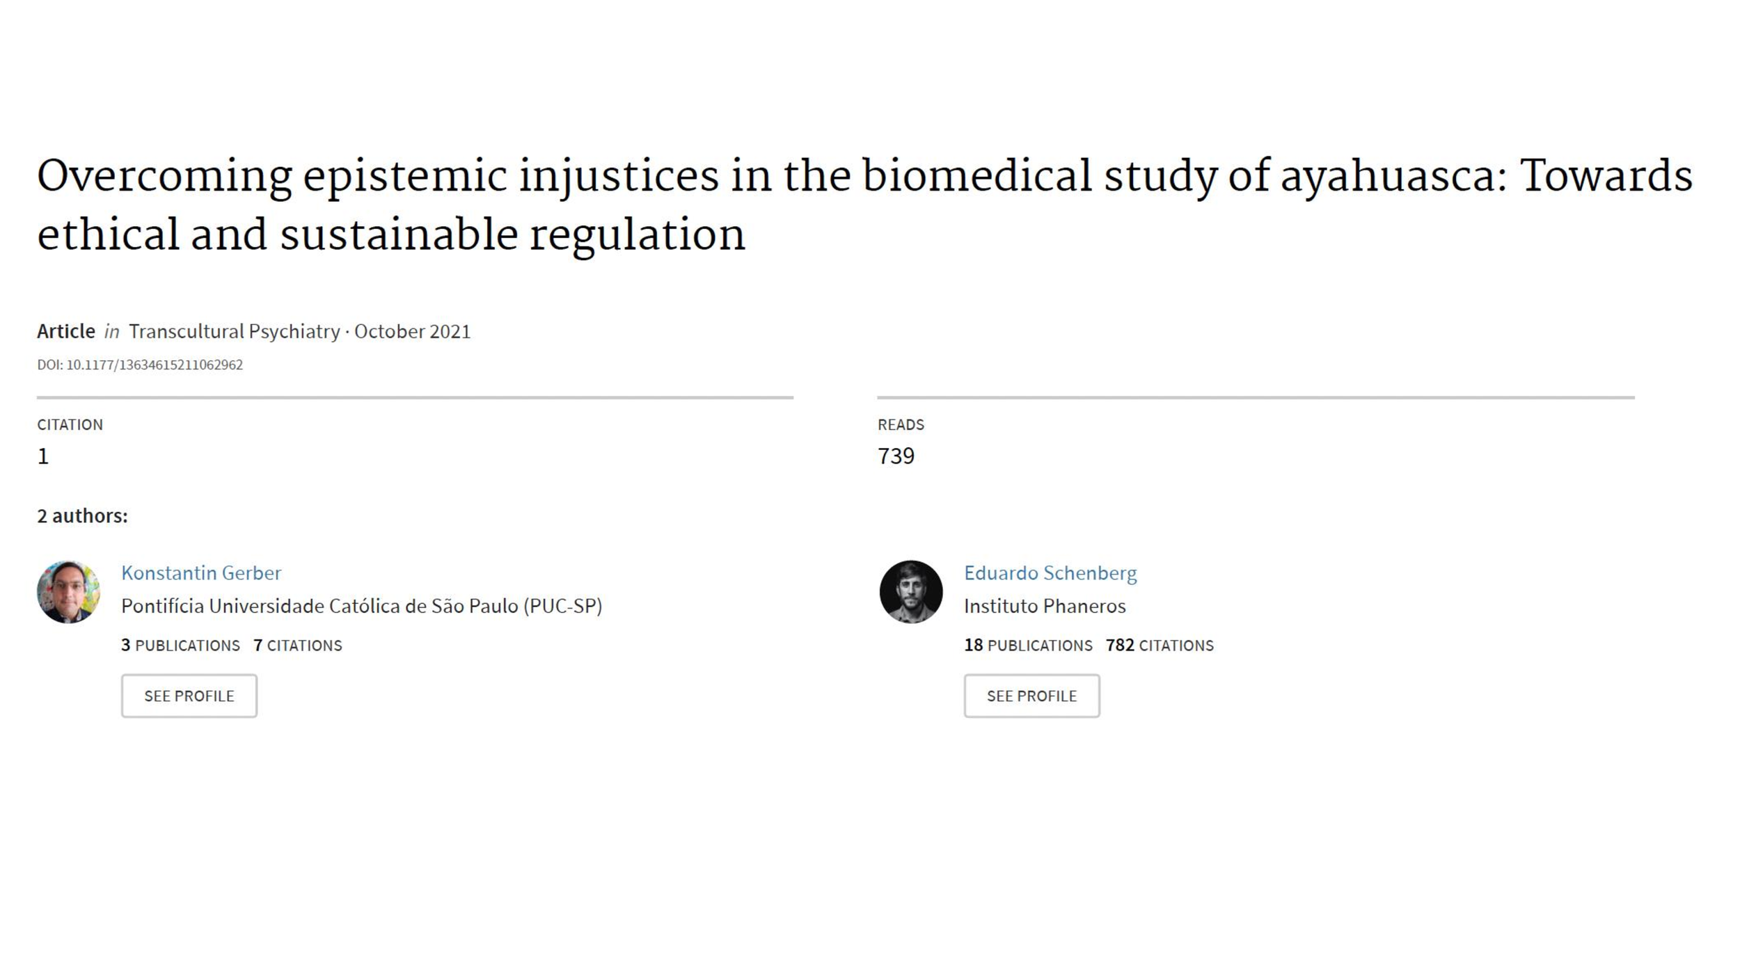Click See Profile under Eduardo Schenberg
The image size is (1740, 978).
1032,696
